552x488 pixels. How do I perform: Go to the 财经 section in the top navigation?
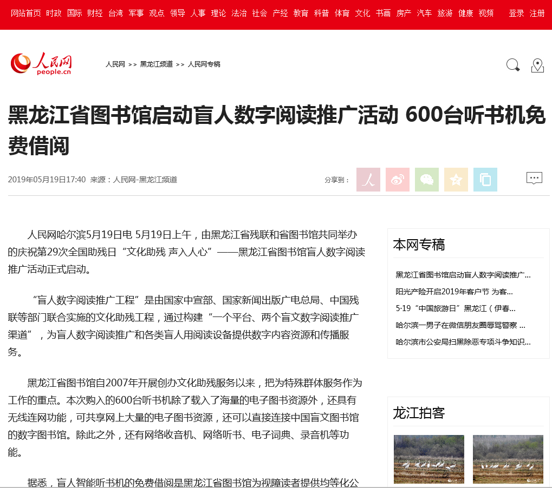click(x=95, y=13)
